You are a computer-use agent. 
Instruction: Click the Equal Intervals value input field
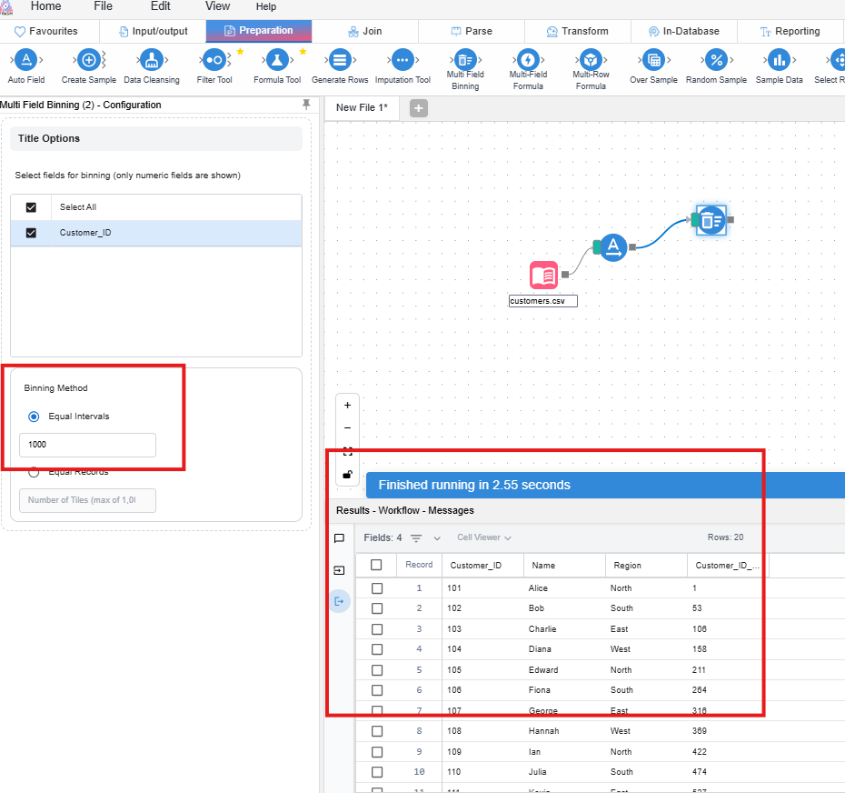pyautogui.click(x=87, y=445)
